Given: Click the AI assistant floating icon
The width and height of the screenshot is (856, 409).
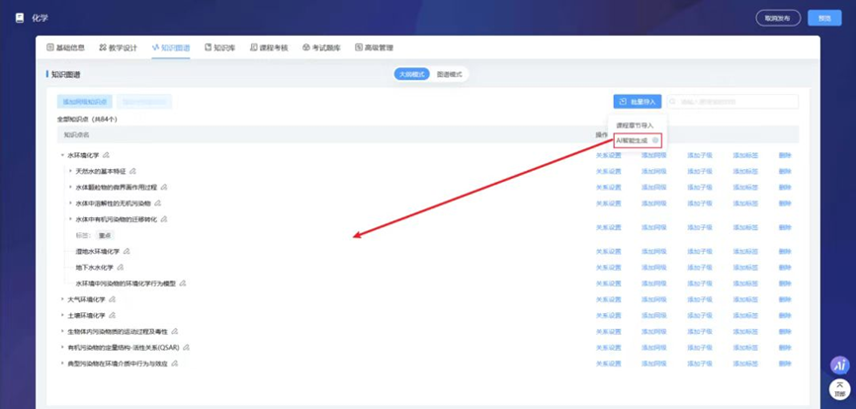Looking at the screenshot, I should pyautogui.click(x=840, y=366).
